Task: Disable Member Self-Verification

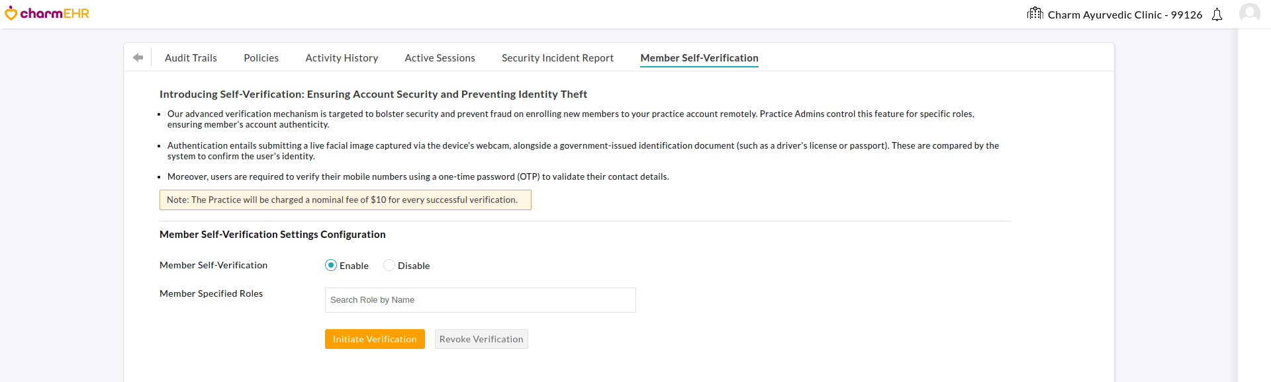Action: [x=389, y=265]
